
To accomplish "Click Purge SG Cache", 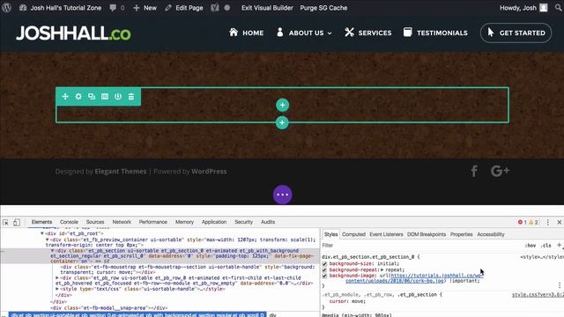I will [x=323, y=8].
